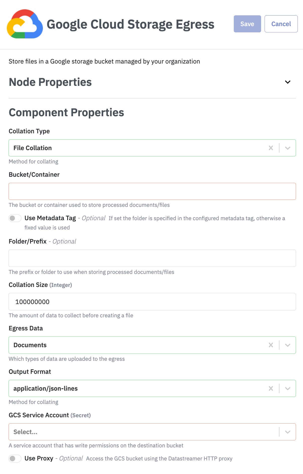This screenshot has width=303, height=474.
Task: Click the Component Properties heading
Action: pos(66,112)
